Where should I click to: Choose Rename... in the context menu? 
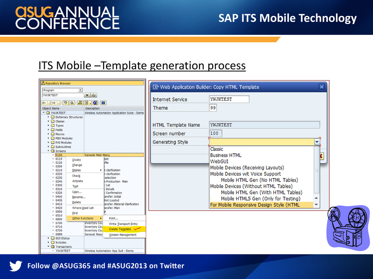tap(85, 197)
